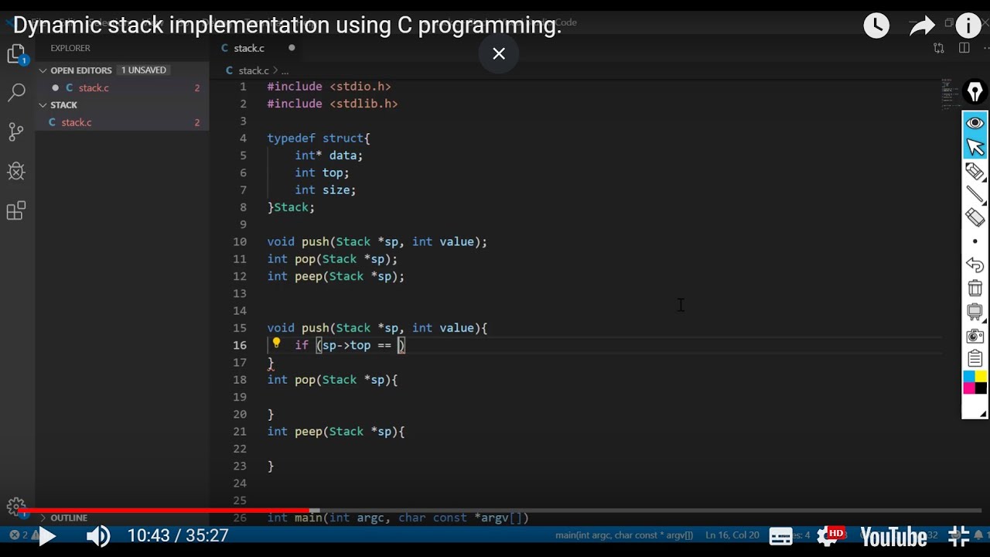Click the 10:43 / 35:27 time display
Screen dimensions: 990x557
[178, 535]
